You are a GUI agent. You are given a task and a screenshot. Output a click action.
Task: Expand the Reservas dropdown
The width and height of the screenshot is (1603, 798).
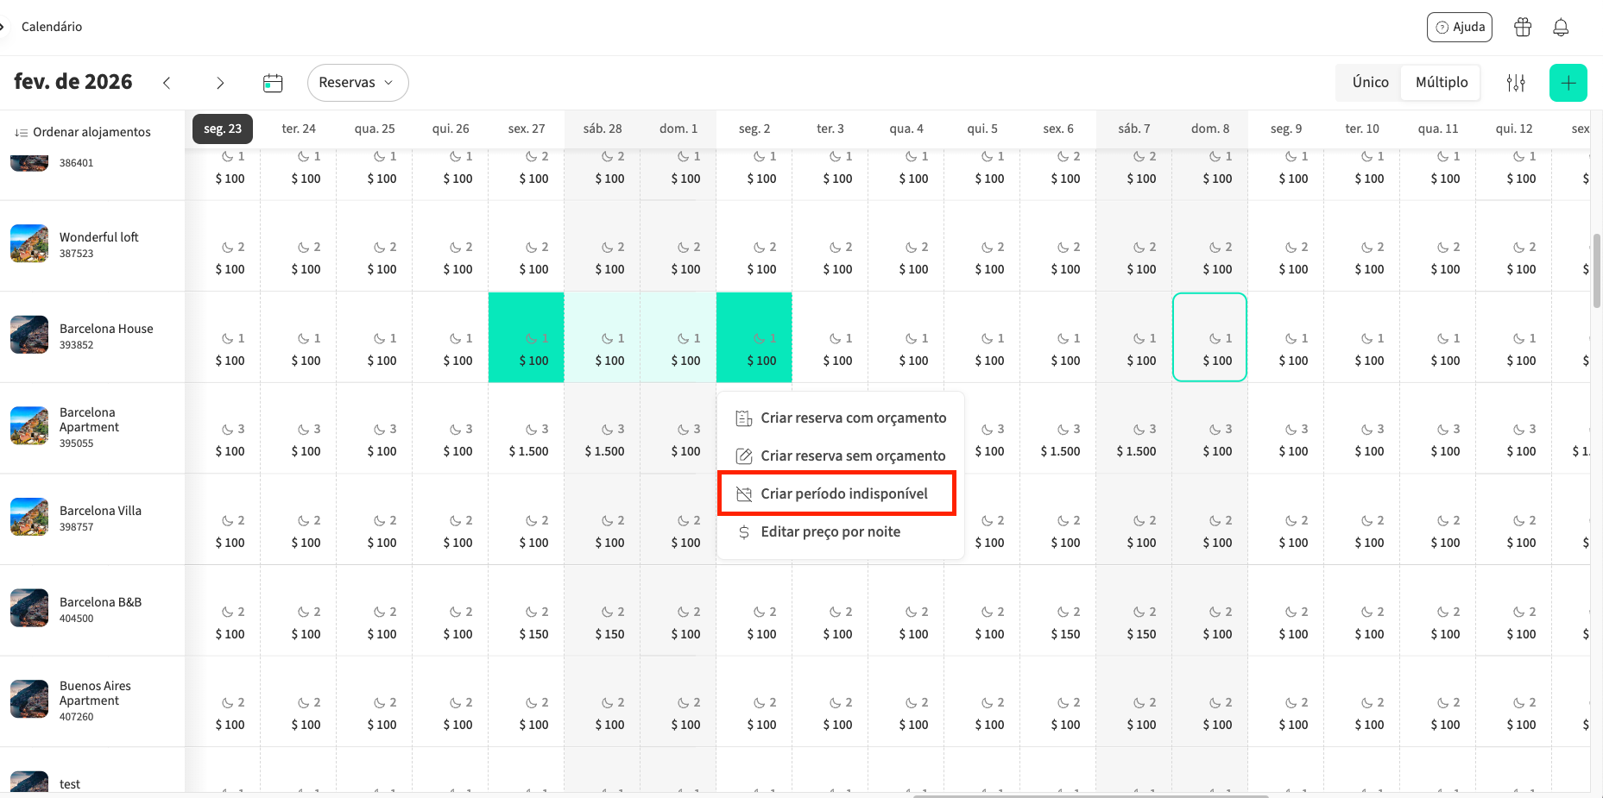[x=357, y=83]
